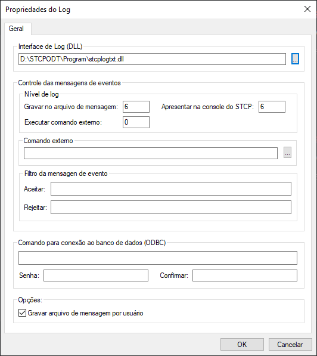The width and height of the screenshot is (317, 356).
Task: Select the Geral tab
Action: (16, 29)
